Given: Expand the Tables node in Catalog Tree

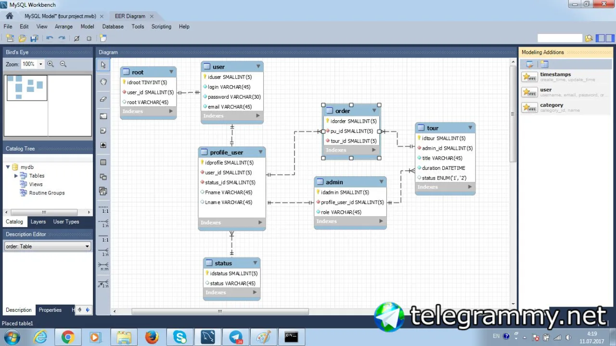Looking at the screenshot, I should click(x=16, y=176).
